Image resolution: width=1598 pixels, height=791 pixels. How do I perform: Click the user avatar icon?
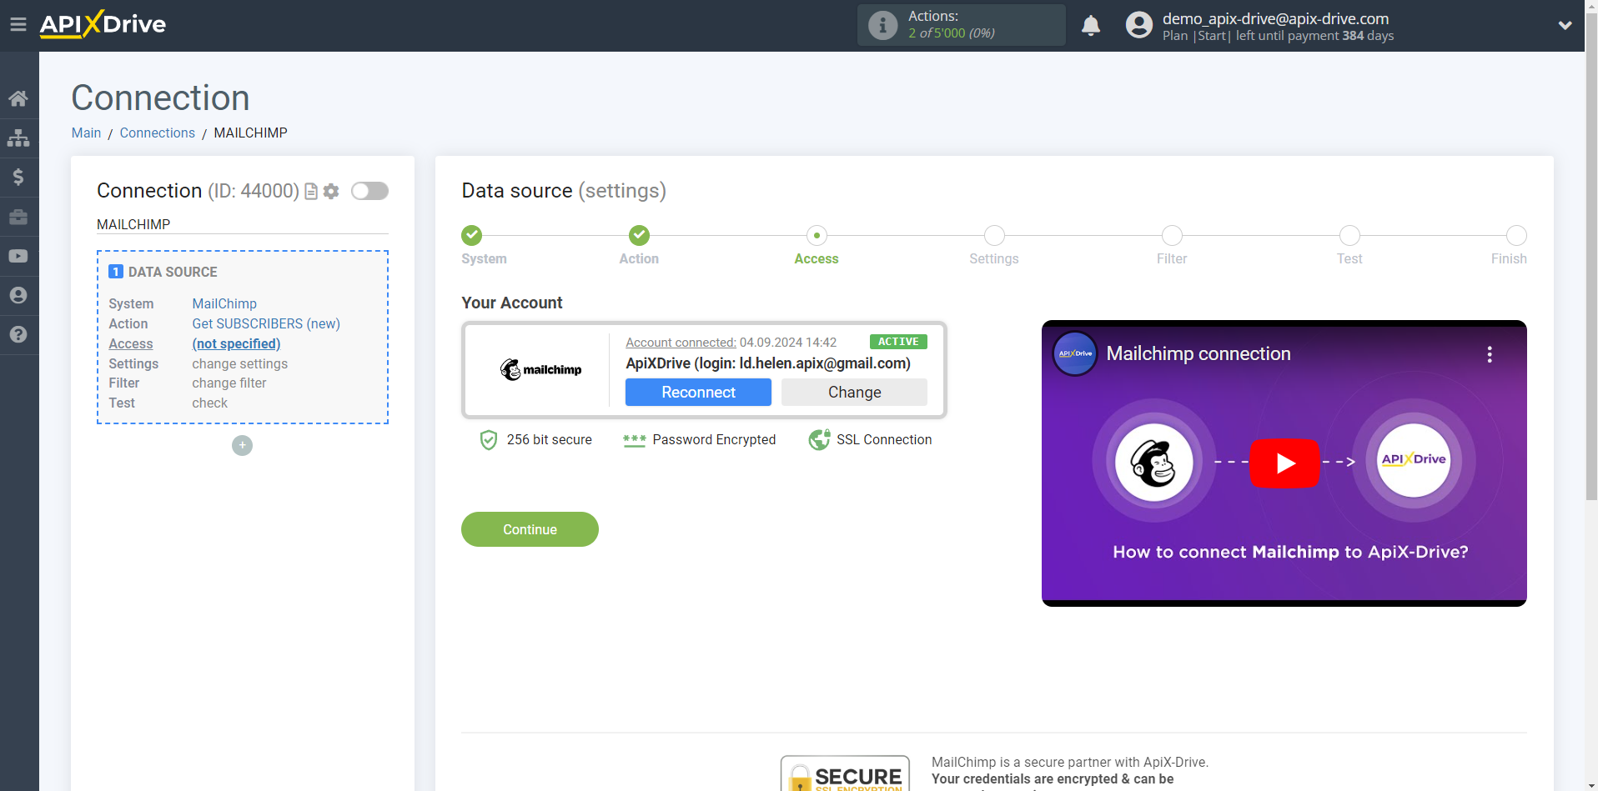[1138, 25]
